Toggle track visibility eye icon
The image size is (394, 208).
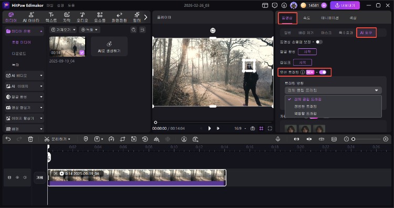pos(17,178)
